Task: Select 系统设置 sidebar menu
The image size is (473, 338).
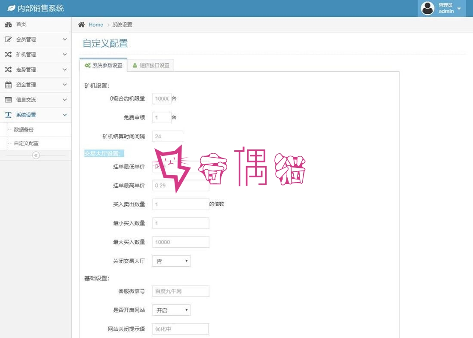Action: pos(36,115)
